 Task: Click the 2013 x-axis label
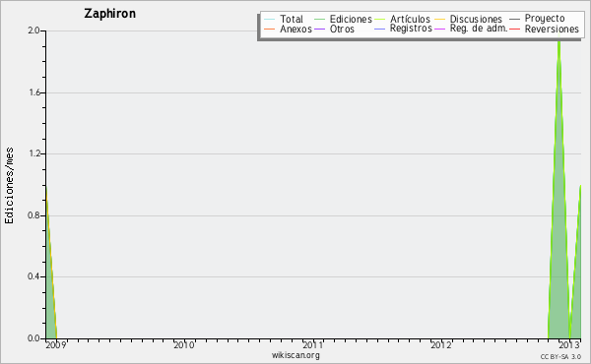[x=569, y=344]
